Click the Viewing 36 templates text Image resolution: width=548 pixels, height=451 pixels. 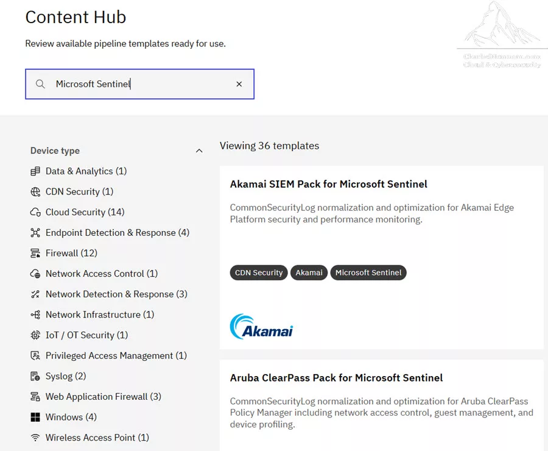pyautogui.click(x=269, y=146)
